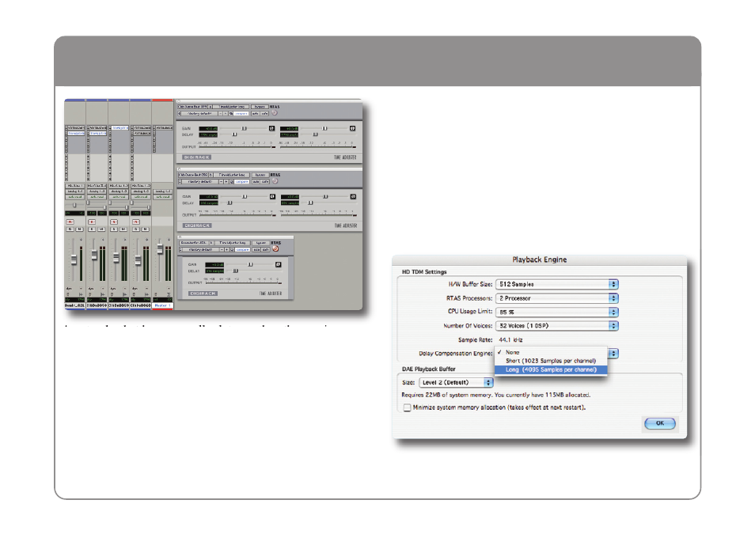
Task: Click compare button in bottom plug-in window
Action: click(243, 249)
